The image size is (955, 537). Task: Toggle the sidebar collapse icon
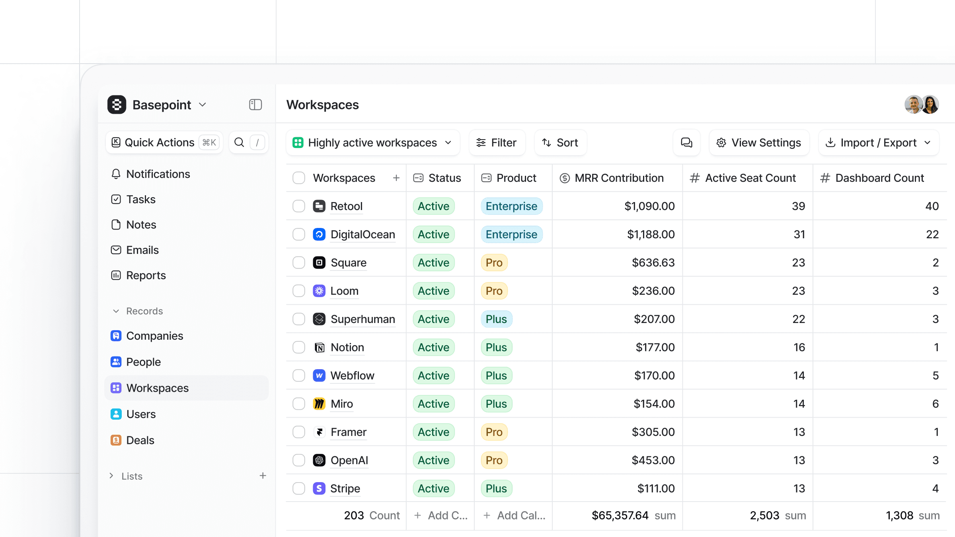coord(255,105)
